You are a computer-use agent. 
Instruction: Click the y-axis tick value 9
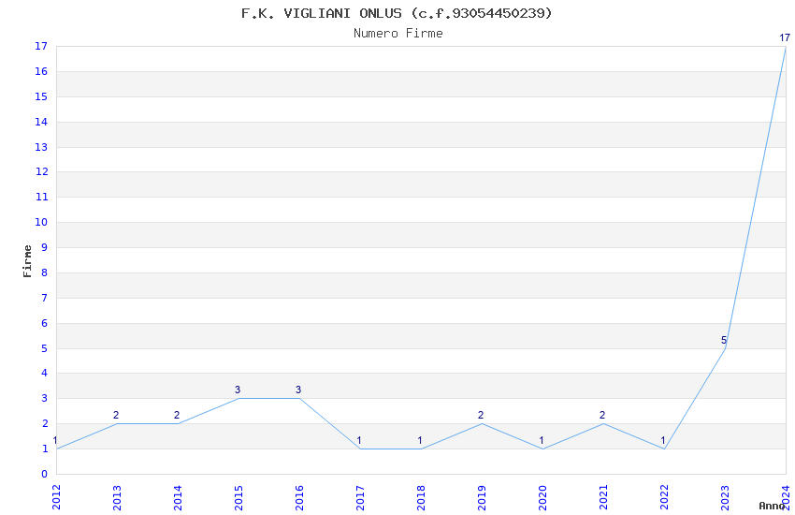45,247
